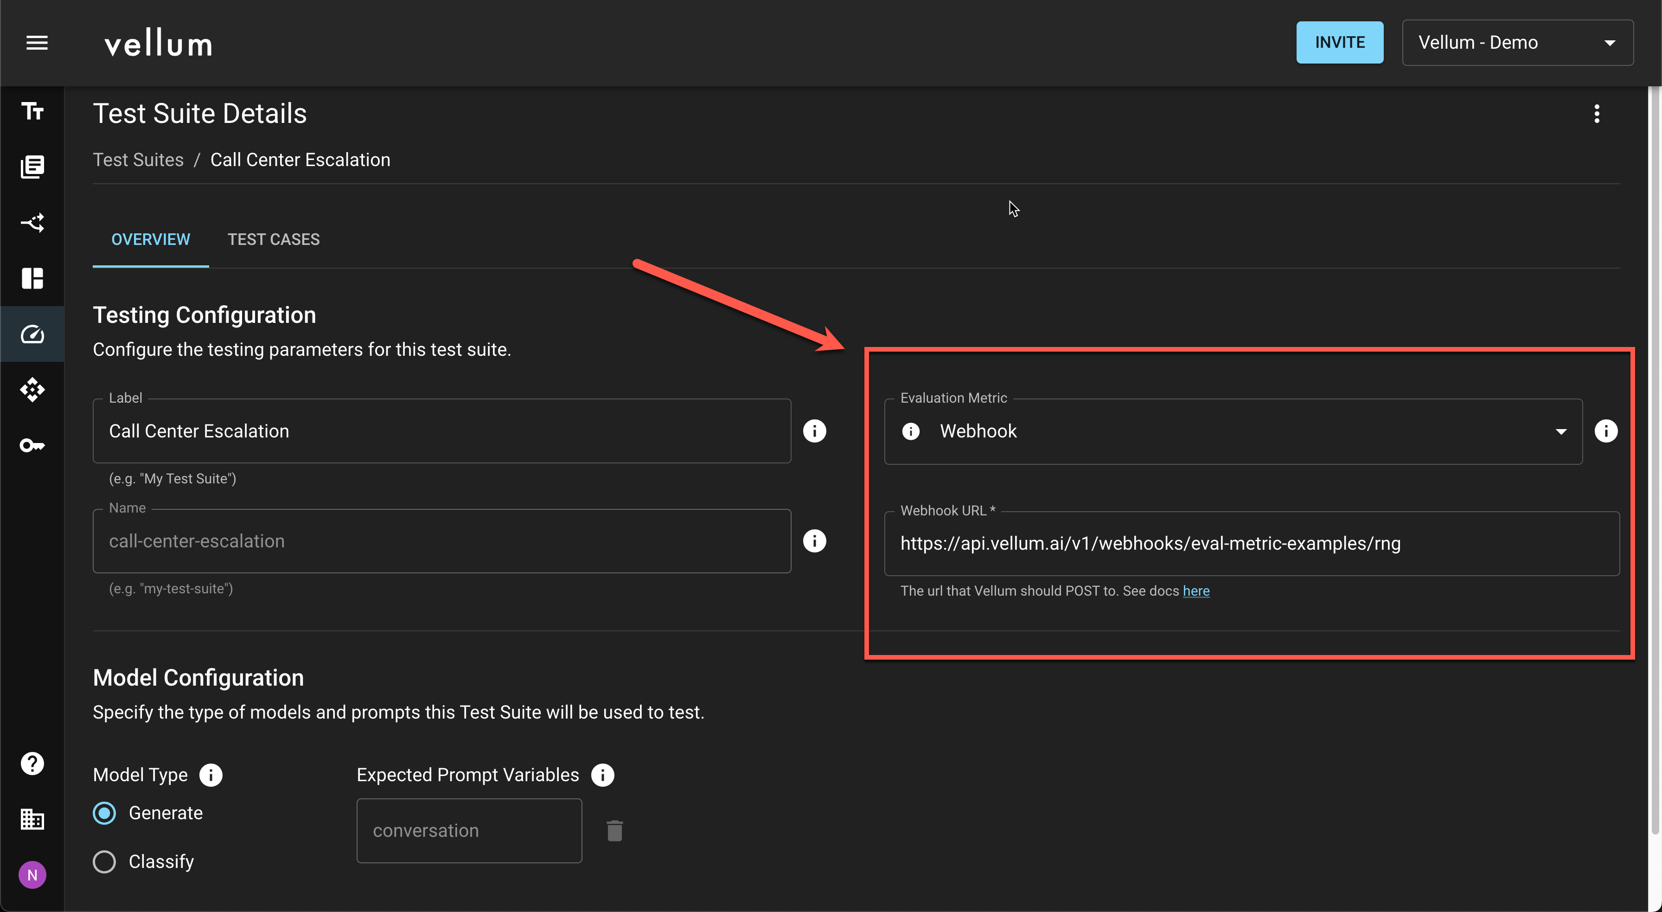1662x912 pixels.
Task: Switch to the Test Cases tab
Action: tap(274, 239)
